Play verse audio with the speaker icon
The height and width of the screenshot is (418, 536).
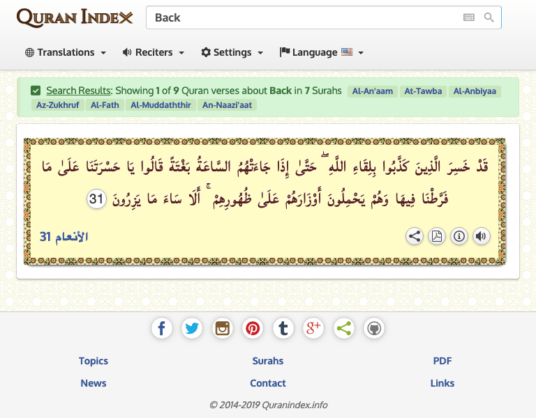481,236
